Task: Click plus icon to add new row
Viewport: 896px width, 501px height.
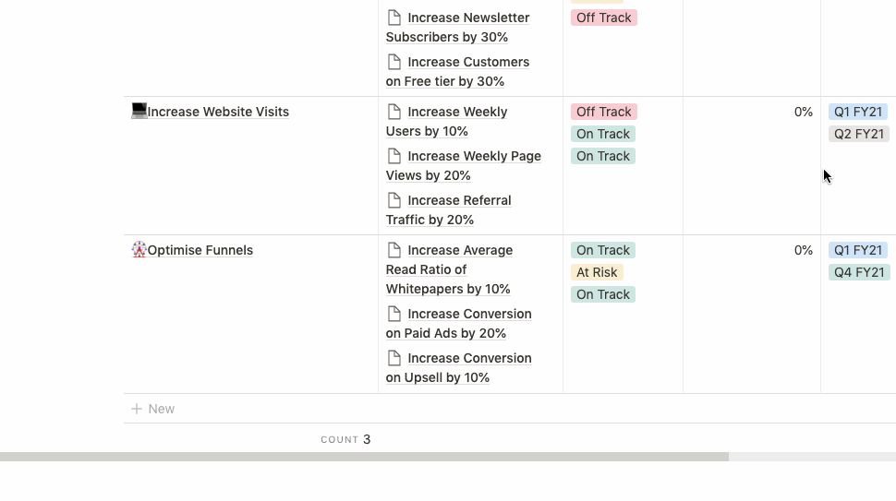Action: pyautogui.click(x=137, y=409)
